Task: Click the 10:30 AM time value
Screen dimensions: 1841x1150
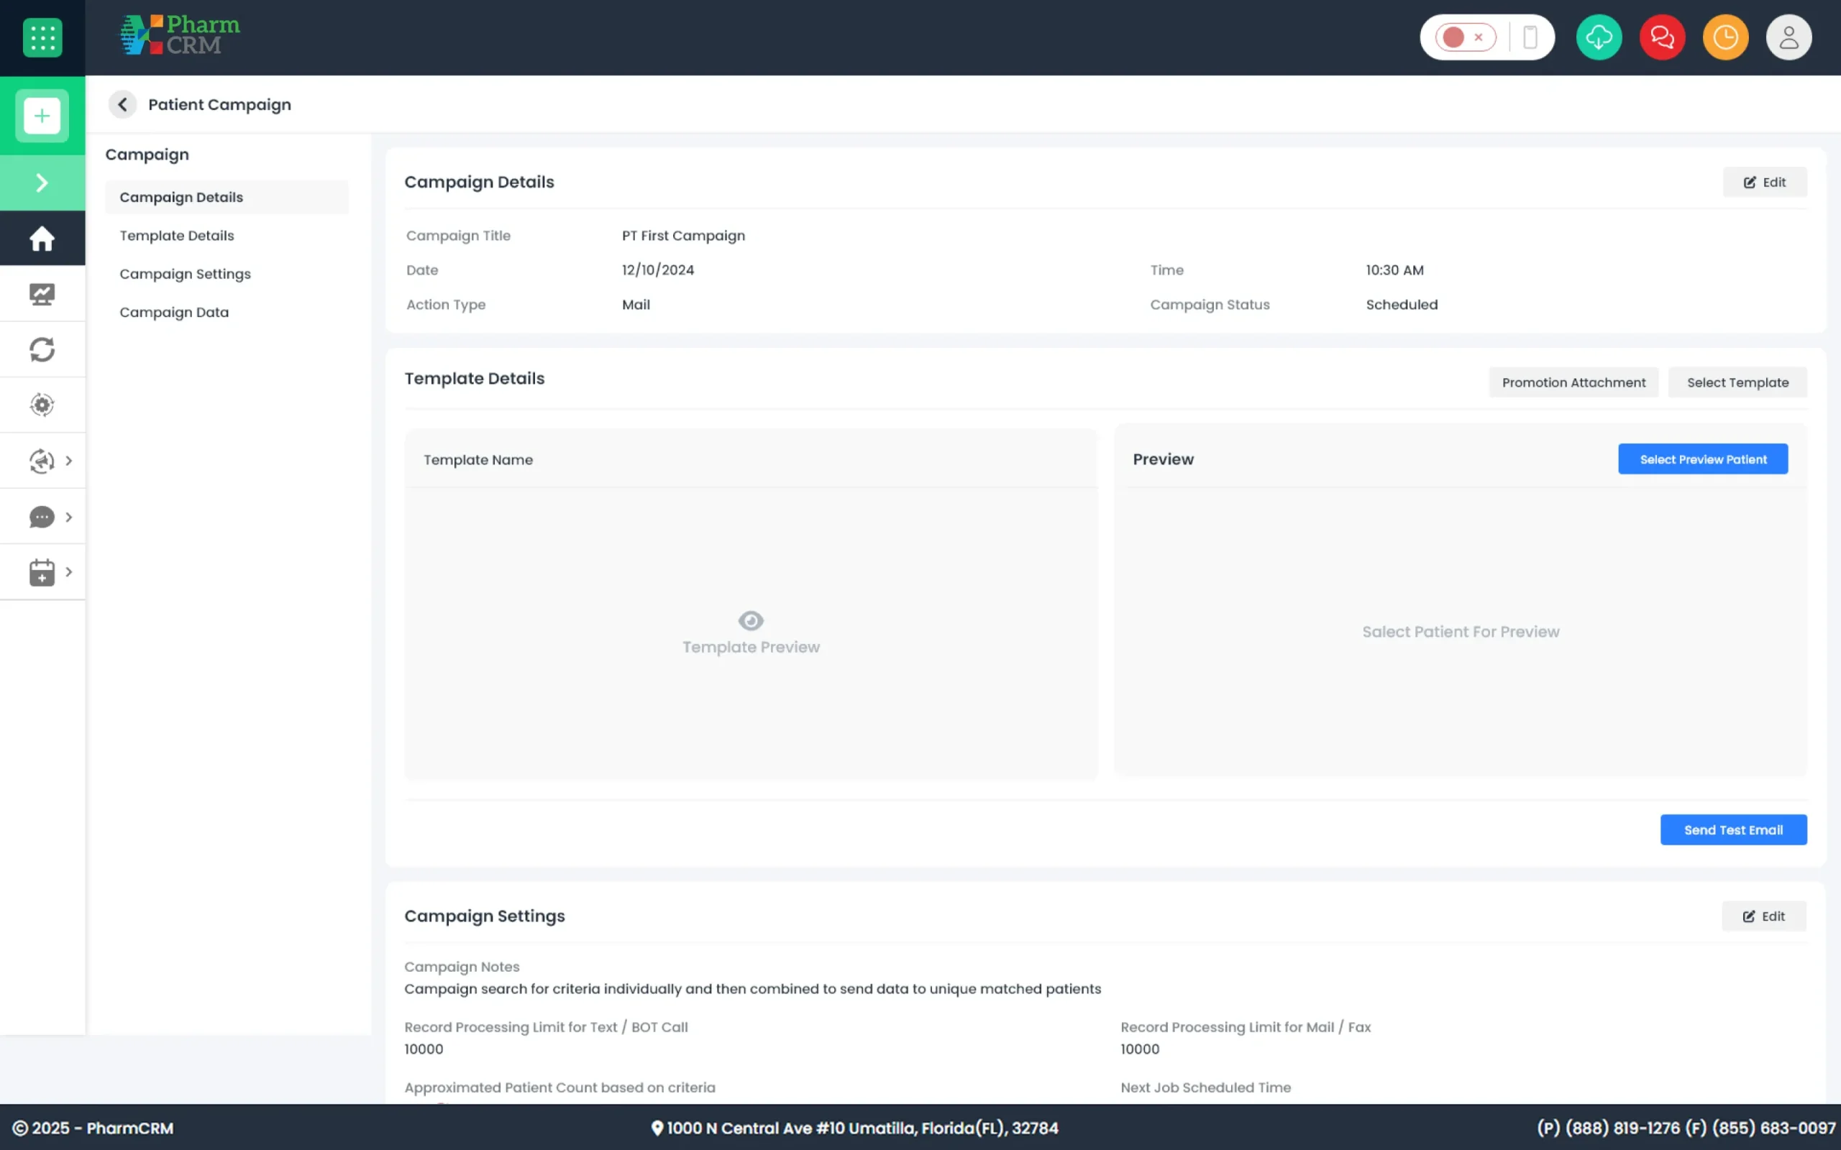Action: [1394, 270]
